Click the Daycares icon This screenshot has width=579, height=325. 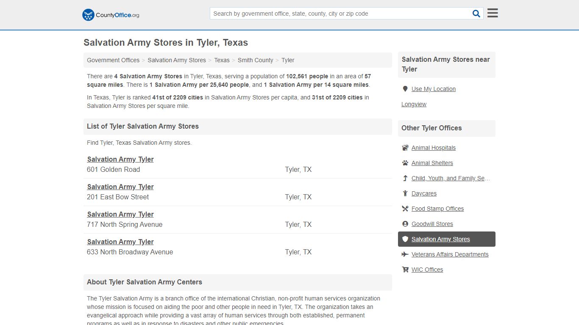[x=405, y=193]
